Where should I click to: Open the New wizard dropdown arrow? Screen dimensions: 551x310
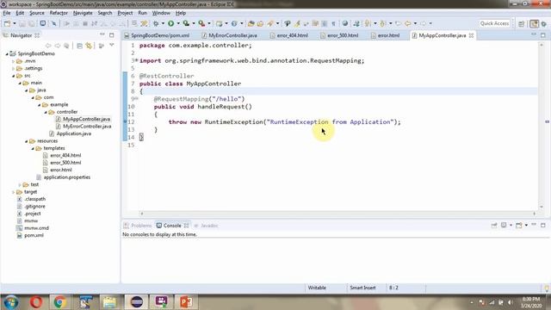(15, 23)
